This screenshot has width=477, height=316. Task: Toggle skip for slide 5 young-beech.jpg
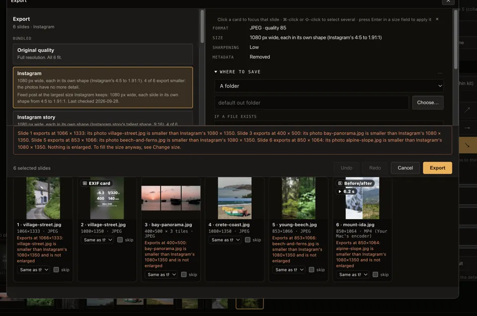312,269
